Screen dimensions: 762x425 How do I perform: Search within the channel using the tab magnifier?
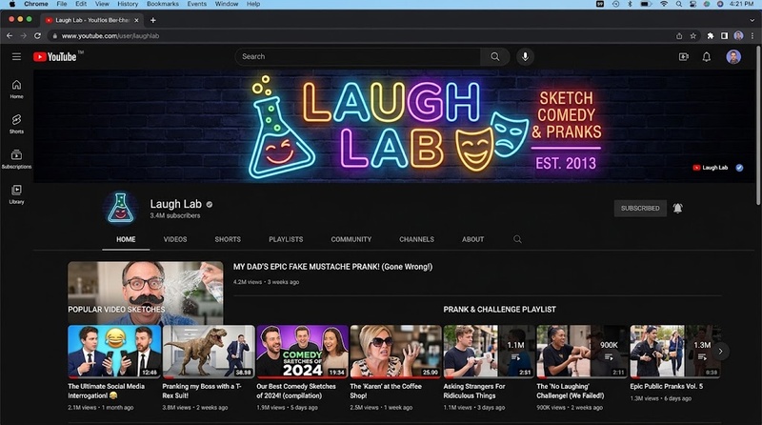coord(517,239)
